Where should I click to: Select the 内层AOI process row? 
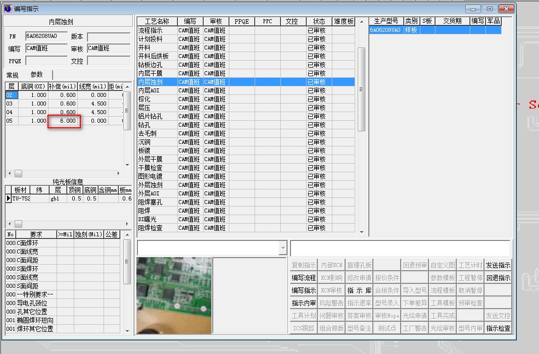246,90
